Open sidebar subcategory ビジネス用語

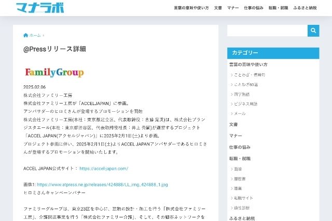click(x=245, y=104)
